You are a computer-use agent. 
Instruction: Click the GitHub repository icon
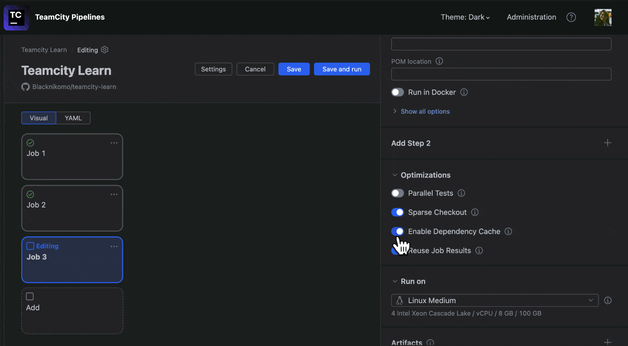25,87
